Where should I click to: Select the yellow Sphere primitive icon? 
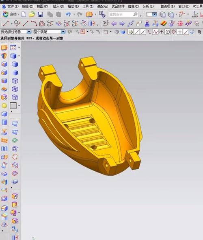(4, 106)
